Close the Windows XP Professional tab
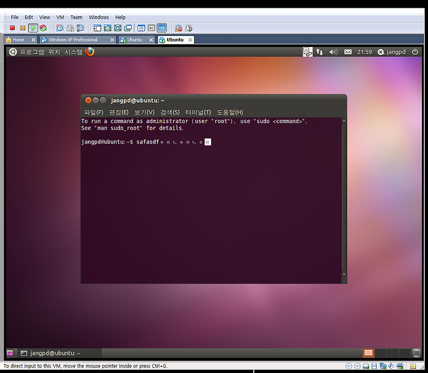The height and width of the screenshot is (373, 428). [112, 40]
